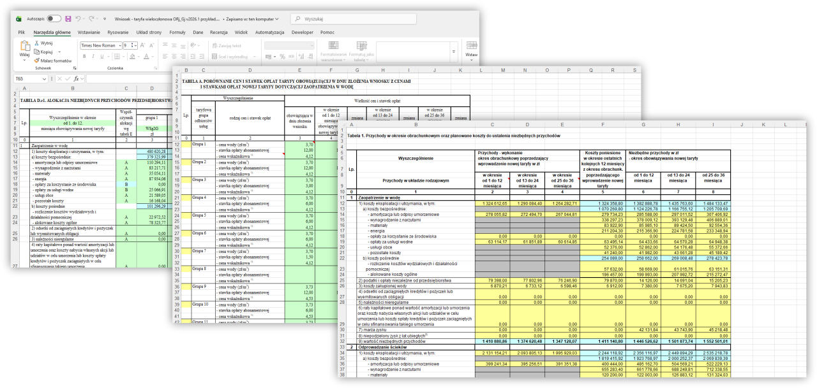Toggle the Autozapis autosave switch
817x388 pixels.
(x=54, y=19)
